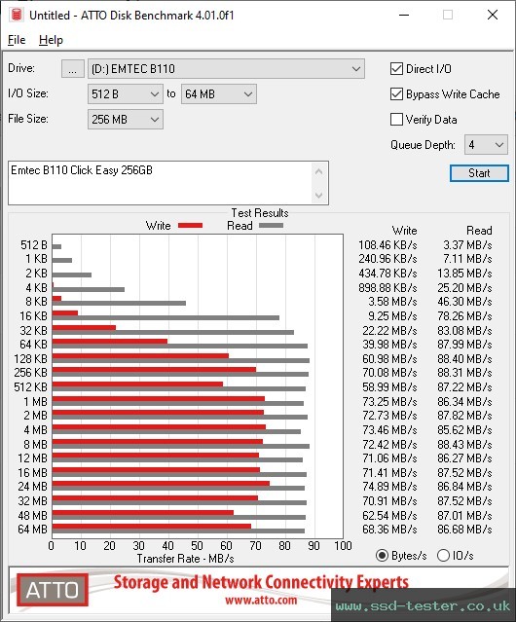Click the 24 MB row label in chart
Image resolution: width=516 pixels, height=622 pixels.
click(x=32, y=487)
